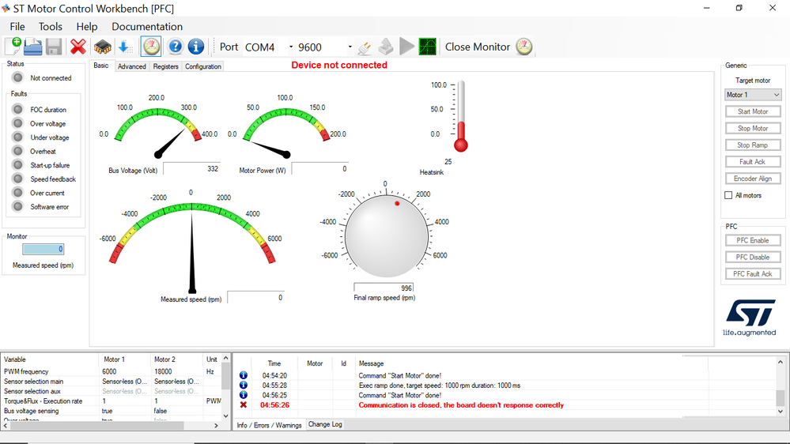Switch to the Registers tab
Image resolution: width=790 pixels, height=444 pixels.
(166, 66)
